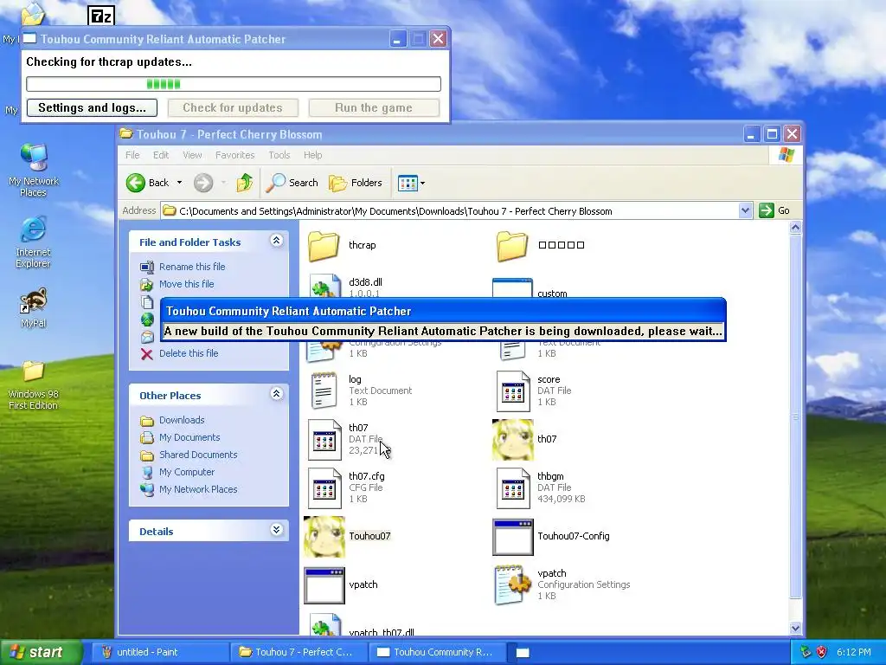This screenshot has height=665, width=886.
Task: Click the file list scroll up arrow
Action: (x=796, y=228)
